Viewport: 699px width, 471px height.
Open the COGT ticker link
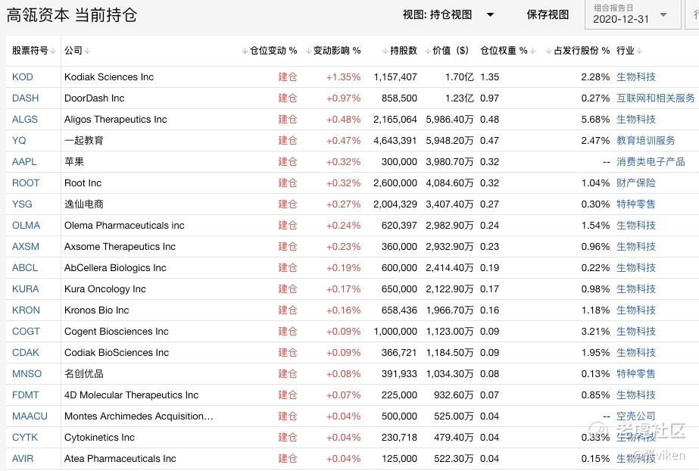click(26, 332)
